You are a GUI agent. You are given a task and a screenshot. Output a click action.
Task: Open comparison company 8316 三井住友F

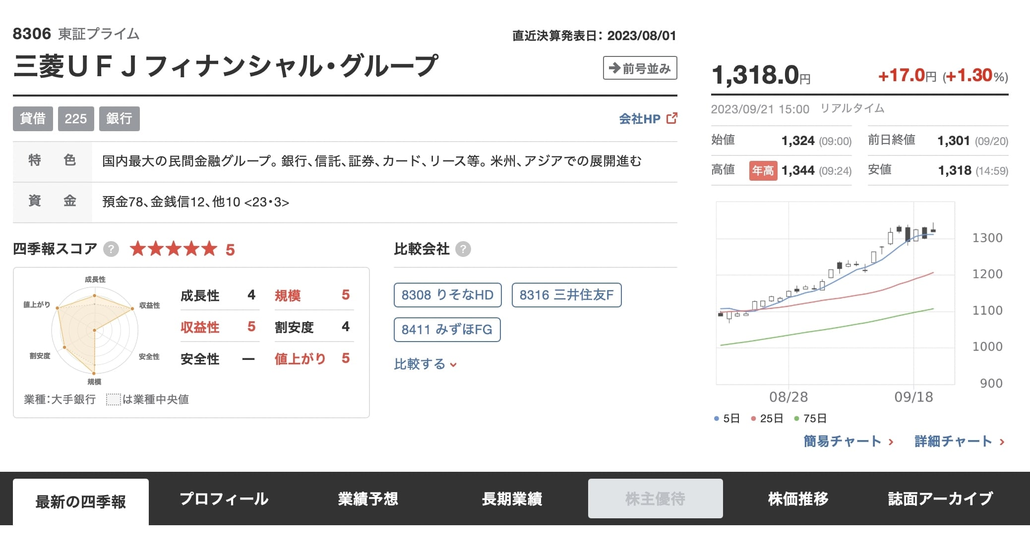(566, 295)
